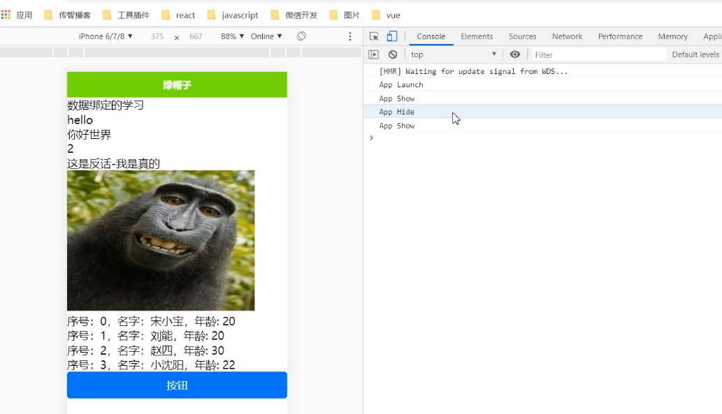This screenshot has width=722, height=414.
Task: Show the console sidebar panel
Action: coord(373,54)
